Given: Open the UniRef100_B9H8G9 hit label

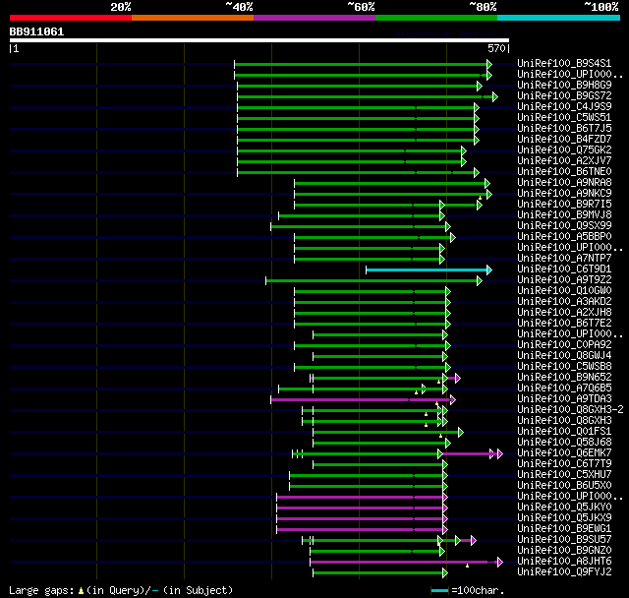Looking at the screenshot, I should click(x=564, y=86).
